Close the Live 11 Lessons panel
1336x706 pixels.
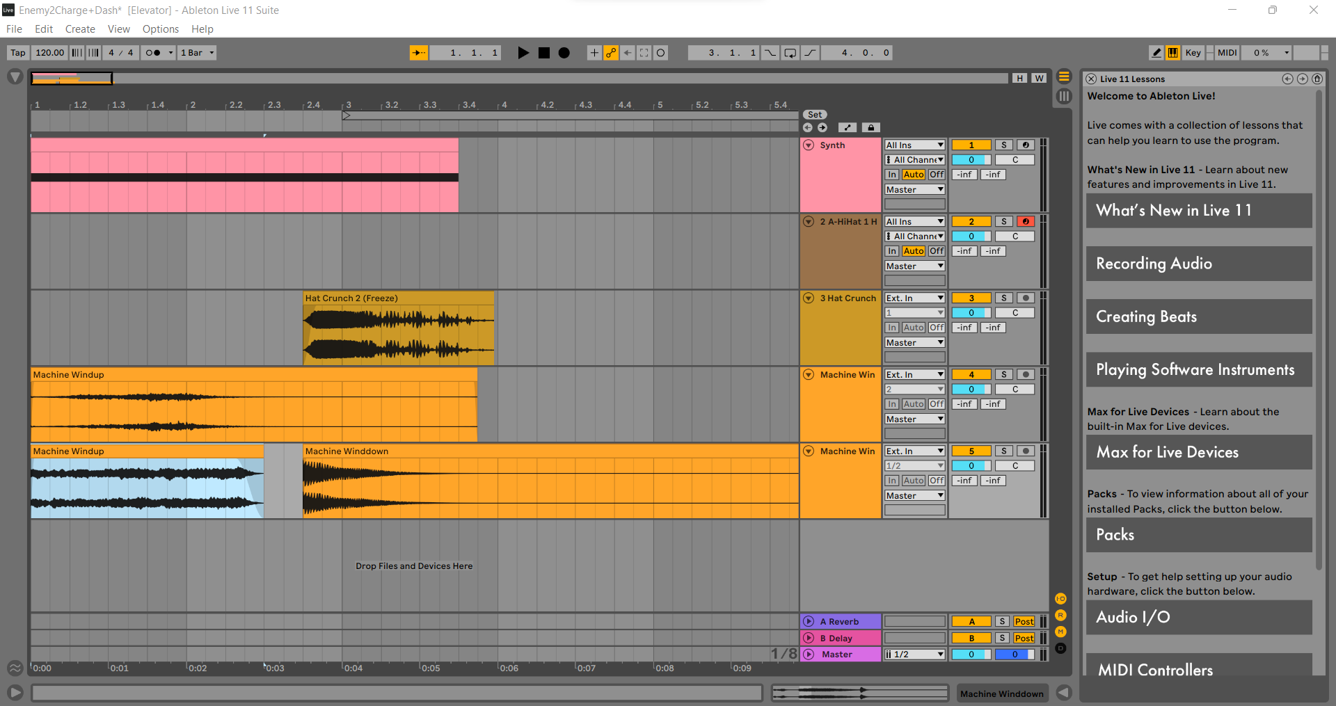1092,79
